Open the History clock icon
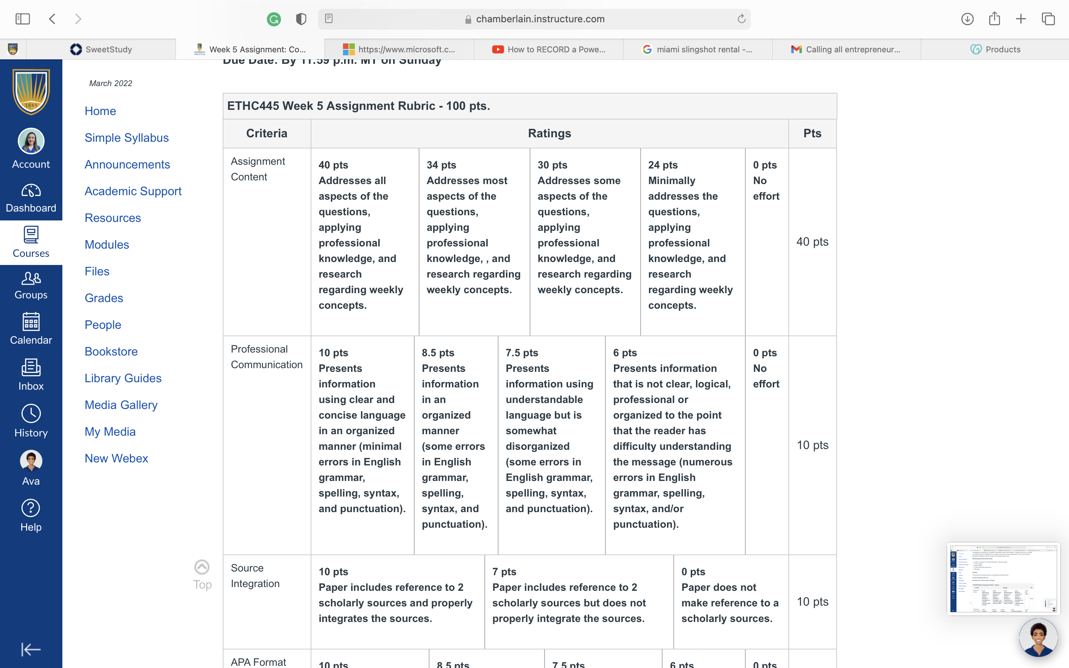This screenshot has width=1069, height=668. pos(31,413)
